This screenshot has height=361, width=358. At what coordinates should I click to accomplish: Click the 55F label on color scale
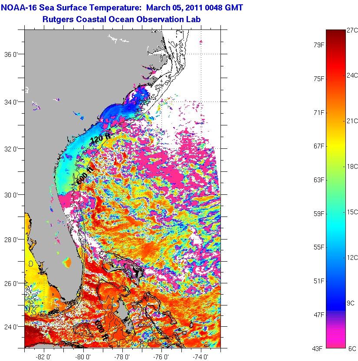[x=319, y=247]
